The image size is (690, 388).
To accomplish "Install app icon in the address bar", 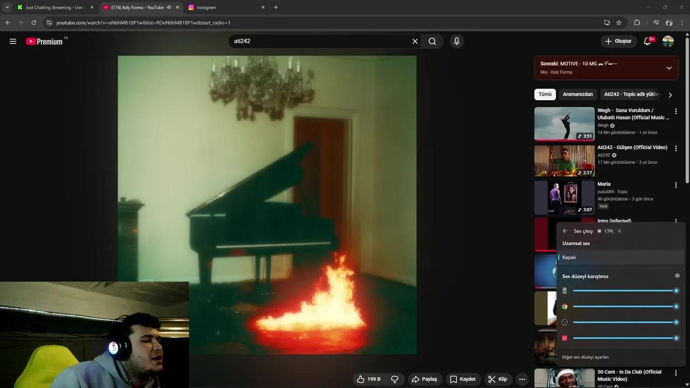I will coord(607,23).
